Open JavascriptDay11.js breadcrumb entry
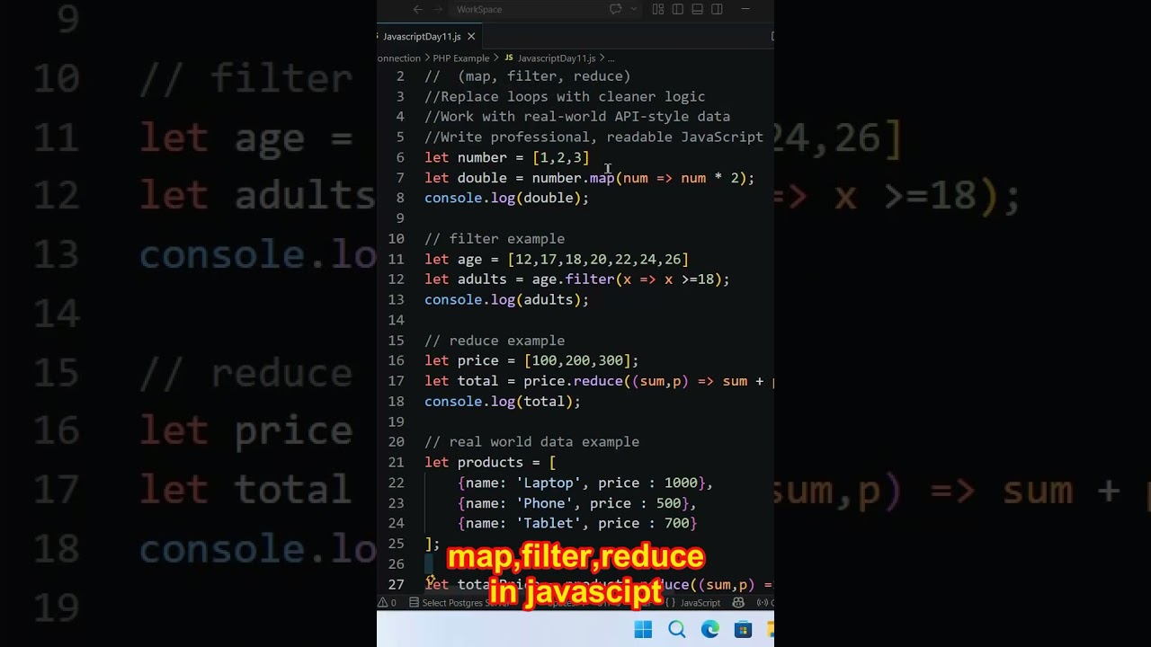Image resolution: width=1151 pixels, height=647 pixels. coord(557,58)
